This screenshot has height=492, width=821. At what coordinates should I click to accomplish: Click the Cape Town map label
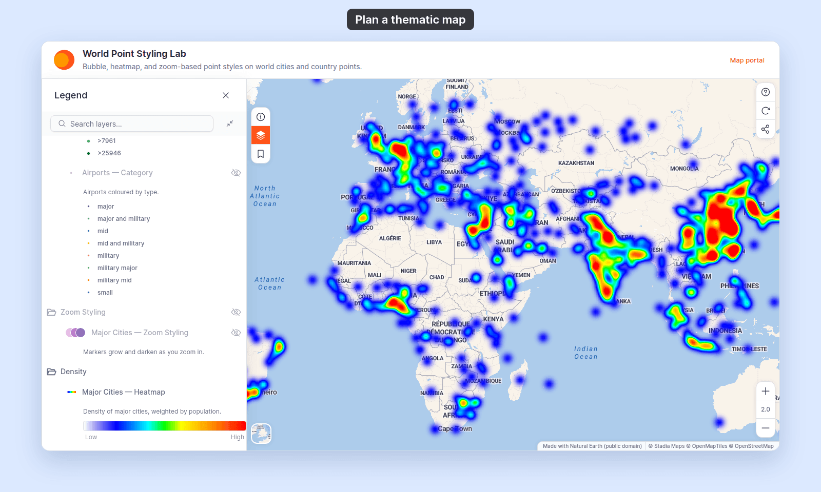point(455,429)
